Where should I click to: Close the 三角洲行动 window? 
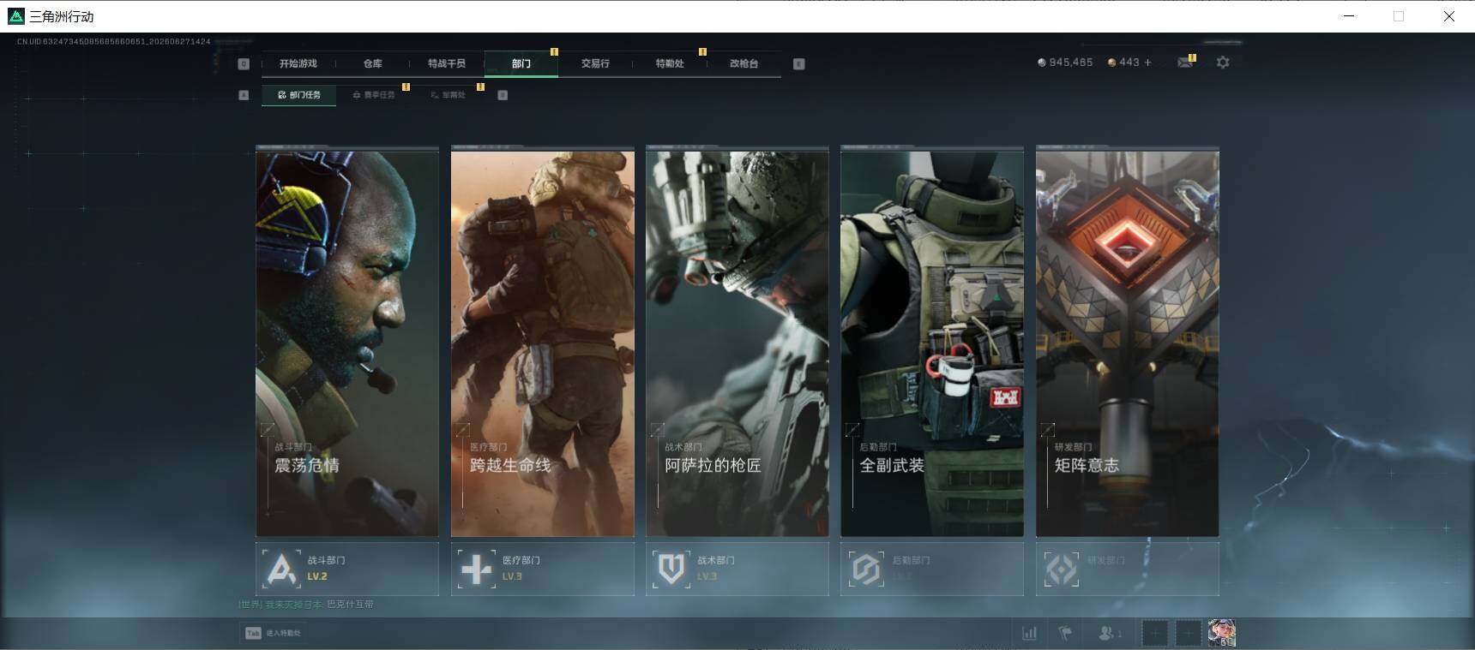(1449, 16)
